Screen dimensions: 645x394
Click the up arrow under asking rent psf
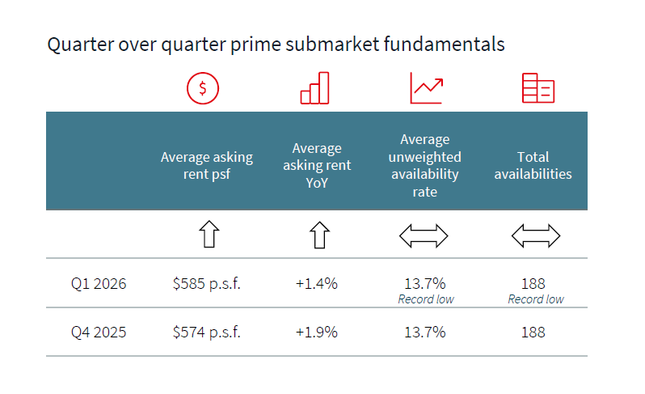[209, 235]
